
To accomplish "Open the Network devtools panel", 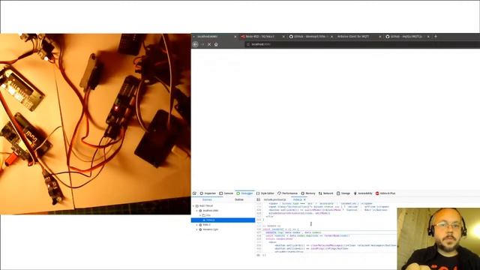I will pos(325,193).
